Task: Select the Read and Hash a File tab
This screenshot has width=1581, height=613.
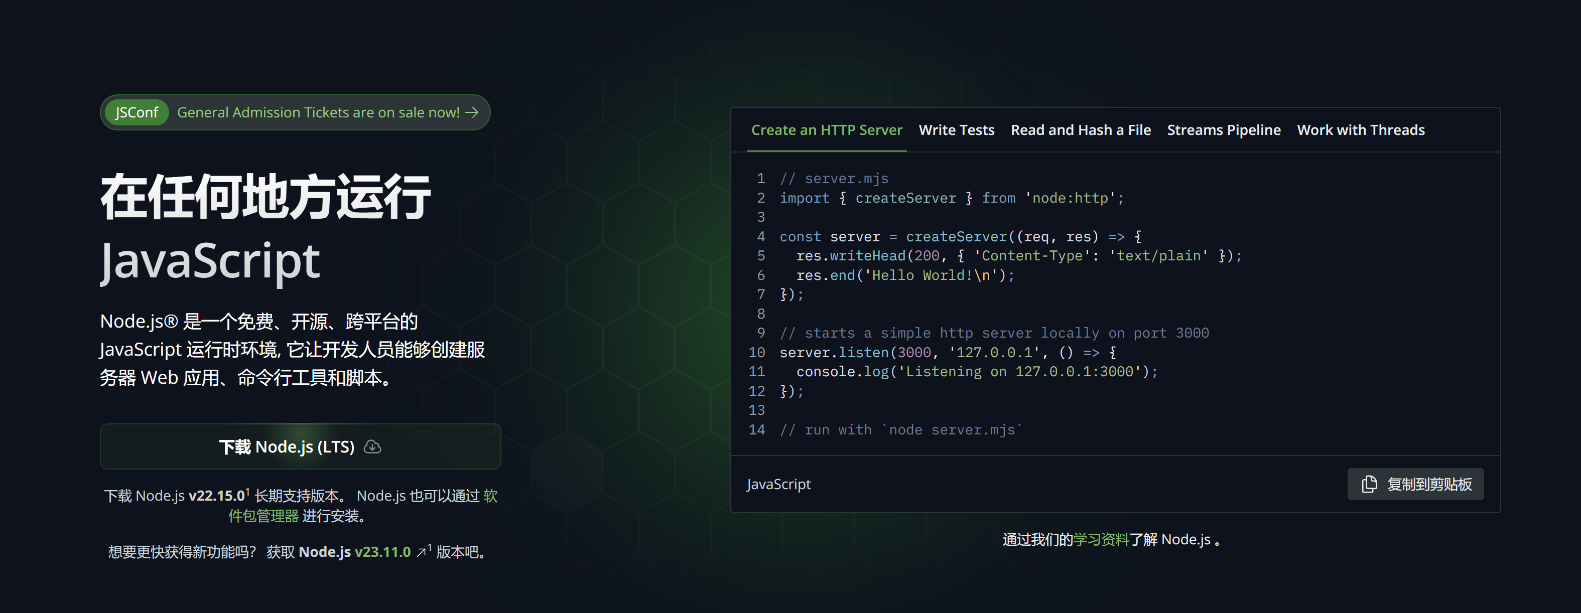Action: [x=1080, y=130]
